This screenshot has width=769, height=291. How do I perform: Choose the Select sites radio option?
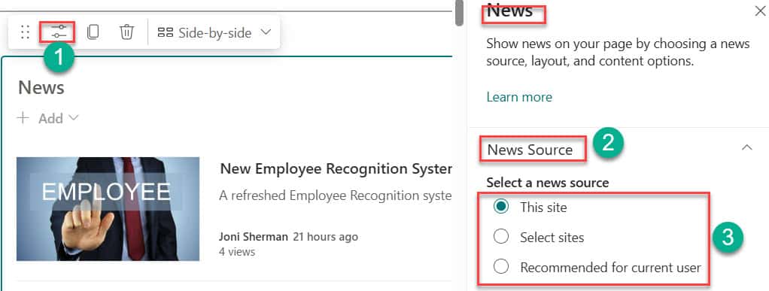[x=500, y=238]
